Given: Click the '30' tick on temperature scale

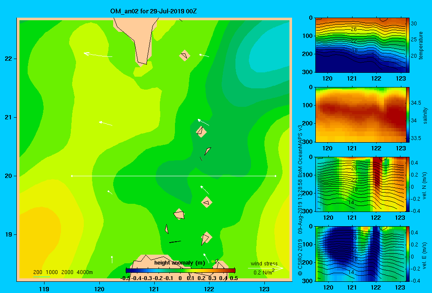Looking at the screenshot, I should click(x=414, y=24).
